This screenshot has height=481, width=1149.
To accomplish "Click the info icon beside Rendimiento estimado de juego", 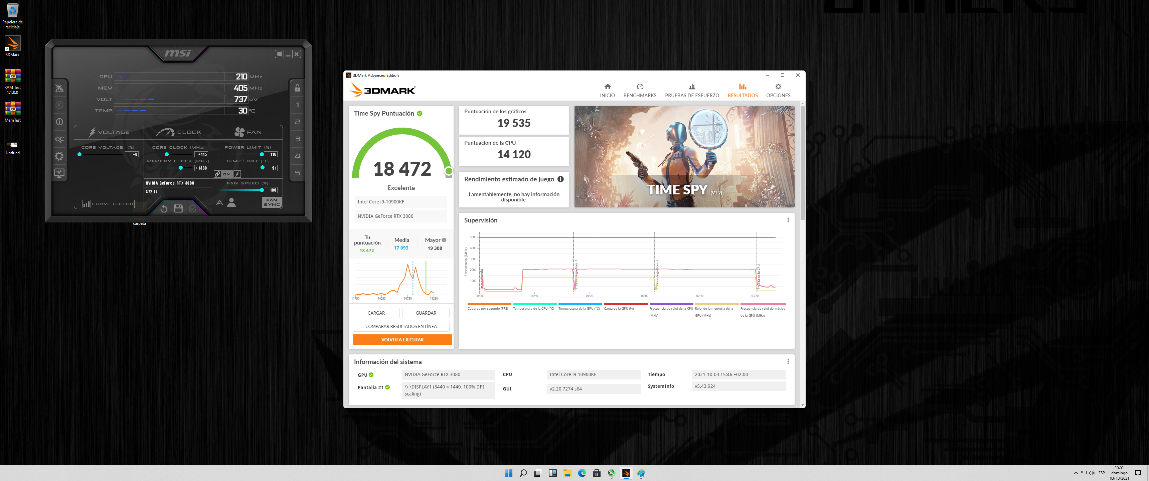I will (x=561, y=179).
